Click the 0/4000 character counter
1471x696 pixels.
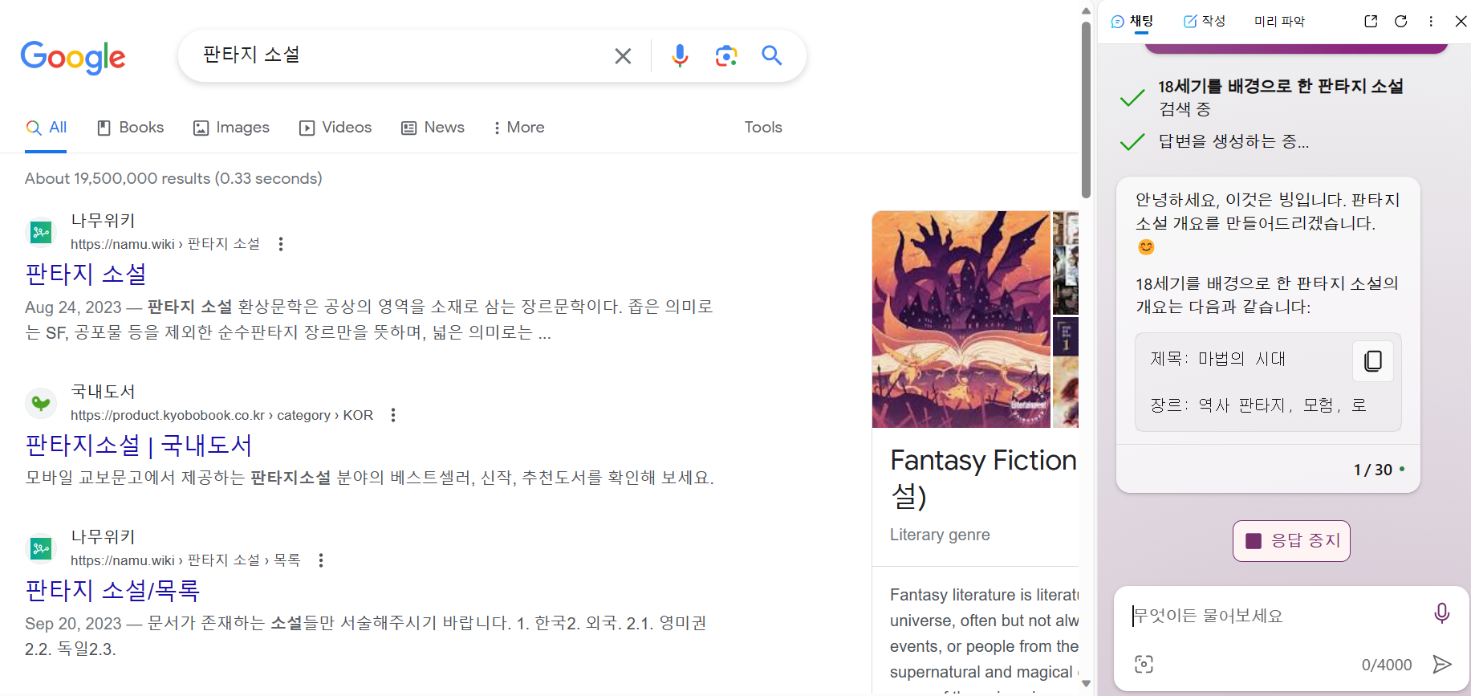(x=1387, y=665)
